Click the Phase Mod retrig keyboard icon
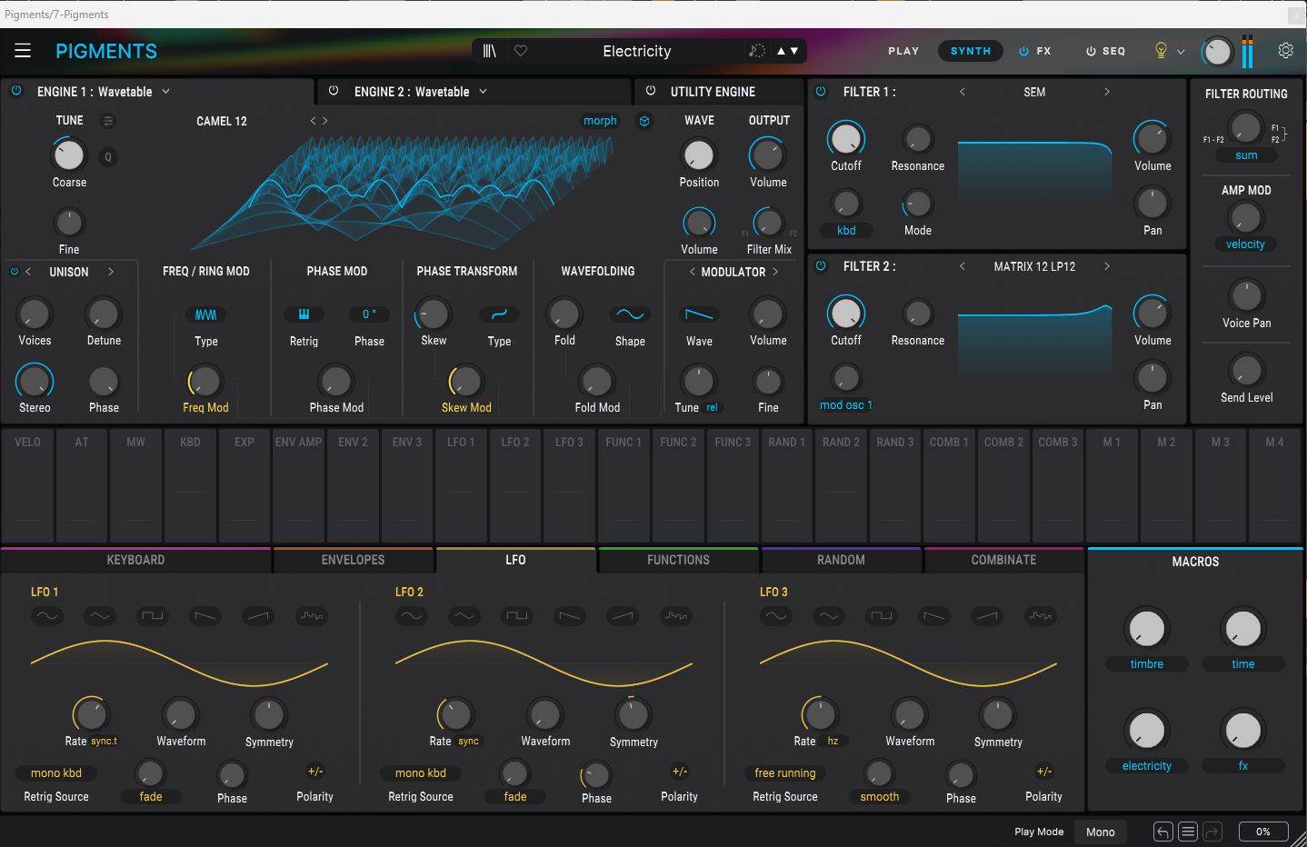The image size is (1307, 847). tap(304, 314)
